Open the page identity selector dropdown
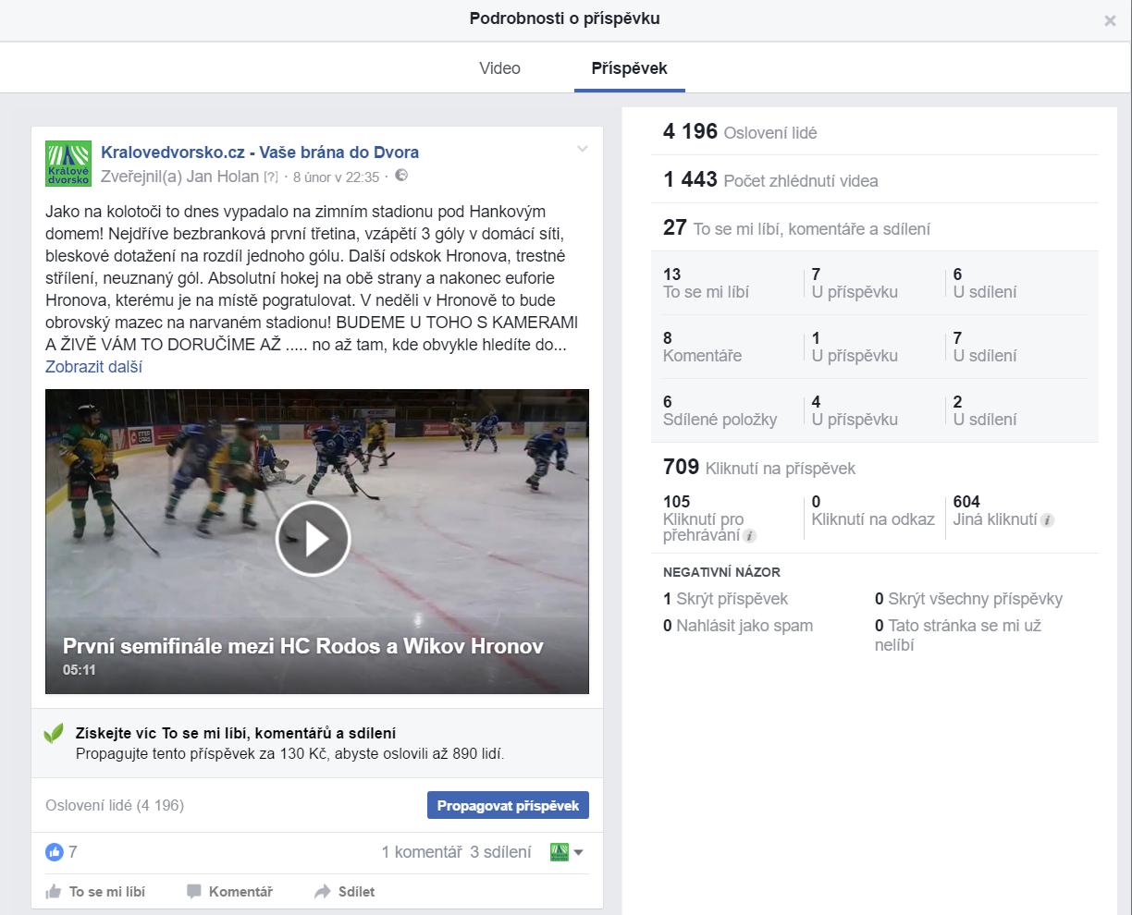 566,852
